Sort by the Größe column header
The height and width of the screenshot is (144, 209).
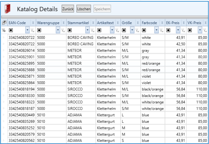tap(127, 23)
